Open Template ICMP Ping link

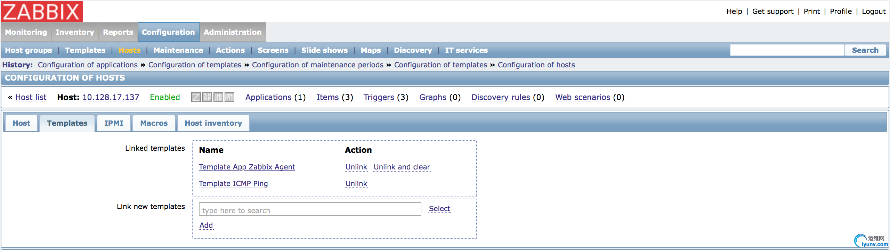(233, 184)
